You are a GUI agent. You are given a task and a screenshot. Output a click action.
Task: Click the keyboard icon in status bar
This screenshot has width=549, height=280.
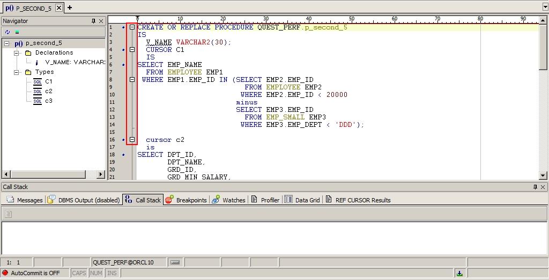[175, 262]
